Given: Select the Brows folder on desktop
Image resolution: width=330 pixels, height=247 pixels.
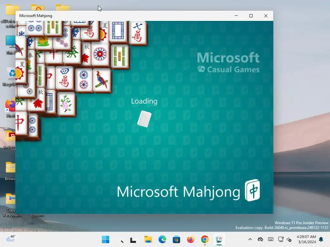Looking at the screenshot, I should click(x=10, y=171).
